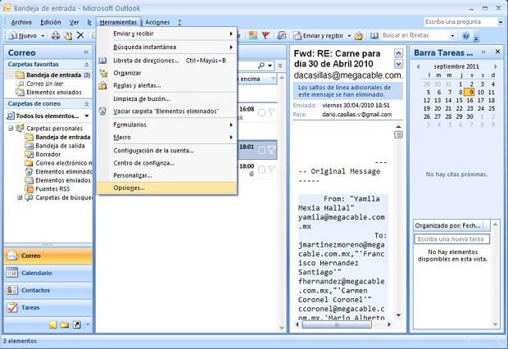Click Enviar y recibir toolbar button
The height and width of the screenshot is (349, 508).
click(x=318, y=35)
